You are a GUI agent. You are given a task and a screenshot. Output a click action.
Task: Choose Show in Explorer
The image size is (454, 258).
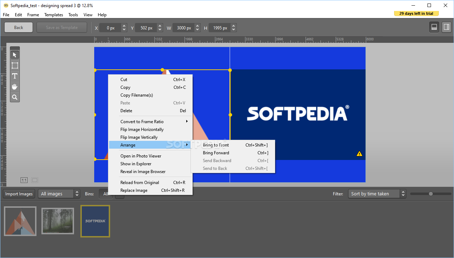[x=151, y=164]
